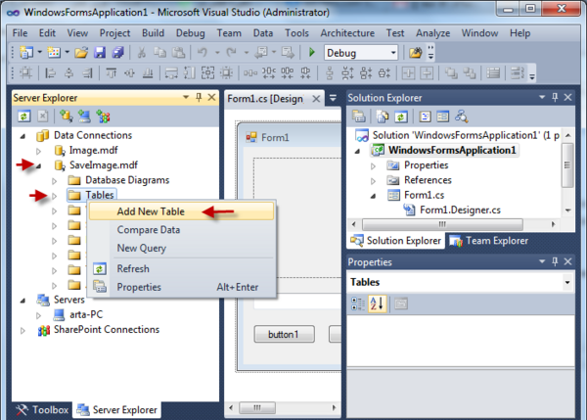Open the Build menu
This screenshot has height=420, width=587.
point(153,33)
